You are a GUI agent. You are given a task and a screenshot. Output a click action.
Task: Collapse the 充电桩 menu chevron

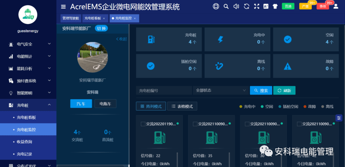click(x=49, y=105)
